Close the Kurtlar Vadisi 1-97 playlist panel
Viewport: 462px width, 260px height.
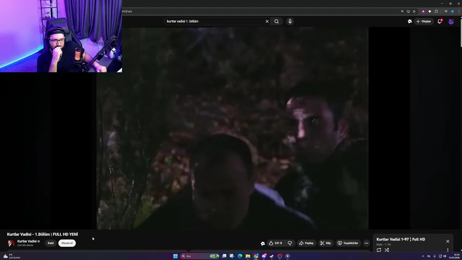[x=448, y=241]
